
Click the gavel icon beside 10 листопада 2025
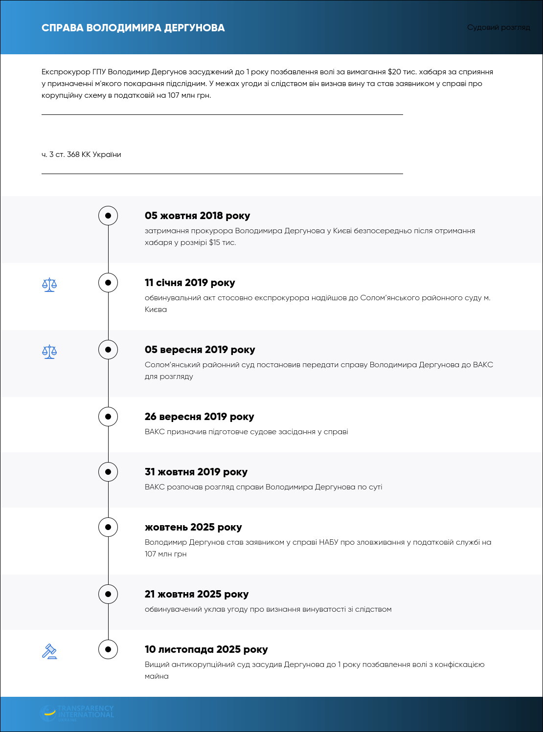[49, 651]
